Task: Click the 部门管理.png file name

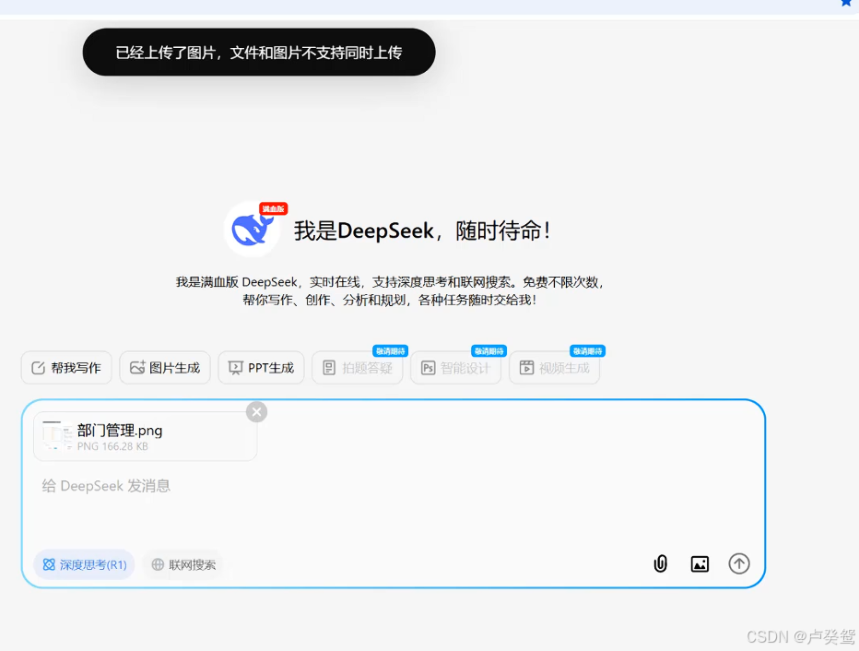Action: click(120, 431)
